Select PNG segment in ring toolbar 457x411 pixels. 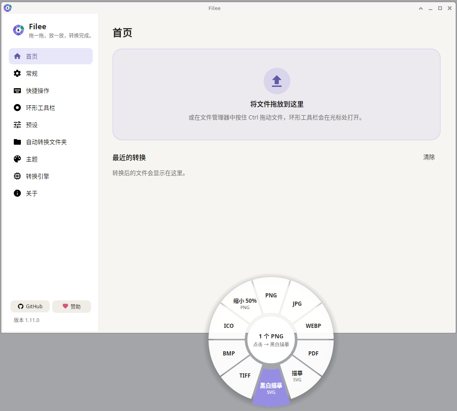coord(271,295)
